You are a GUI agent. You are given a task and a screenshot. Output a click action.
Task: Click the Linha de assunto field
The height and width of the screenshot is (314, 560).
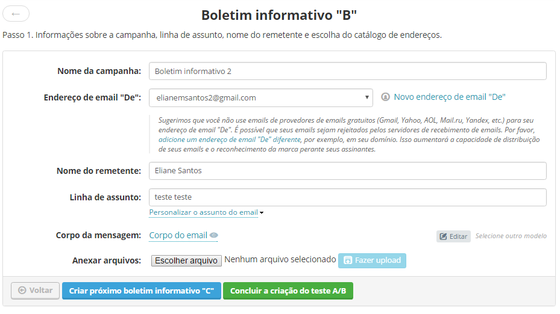click(x=347, y=197)
